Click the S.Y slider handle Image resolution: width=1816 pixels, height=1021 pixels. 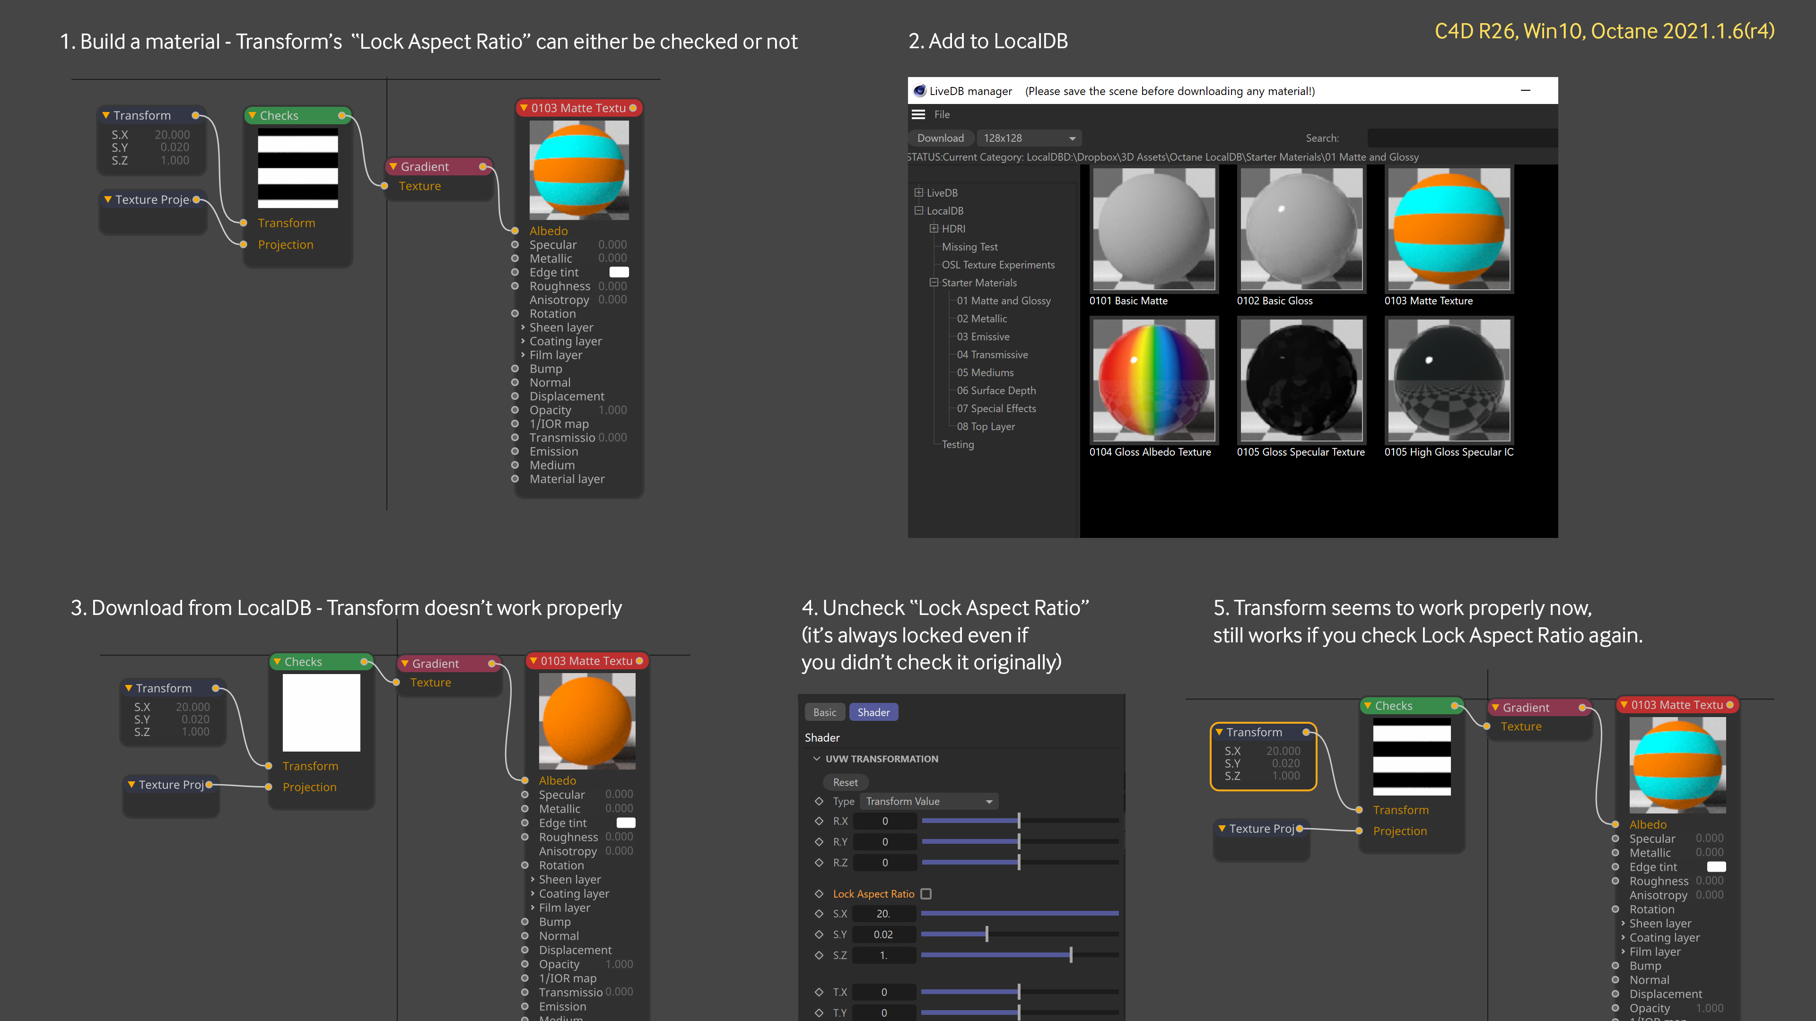[986, 934]
